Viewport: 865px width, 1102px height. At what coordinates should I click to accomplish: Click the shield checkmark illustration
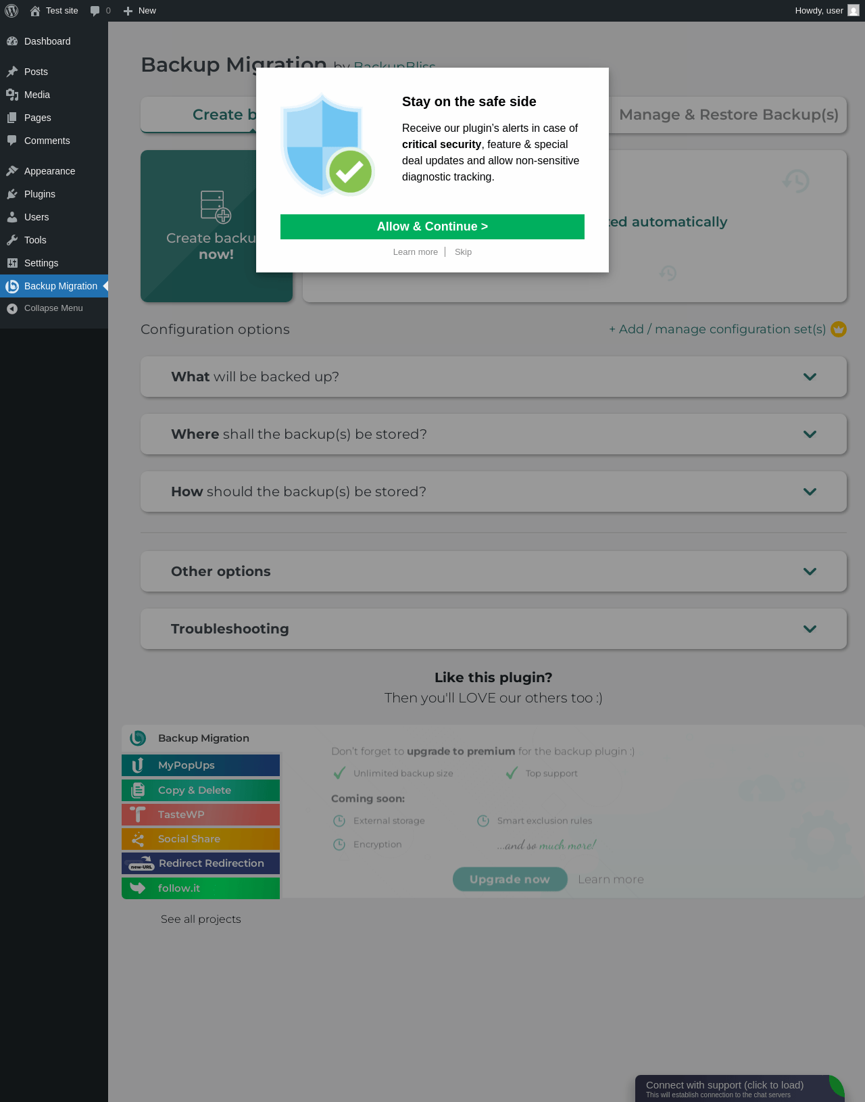coord(328,145)
